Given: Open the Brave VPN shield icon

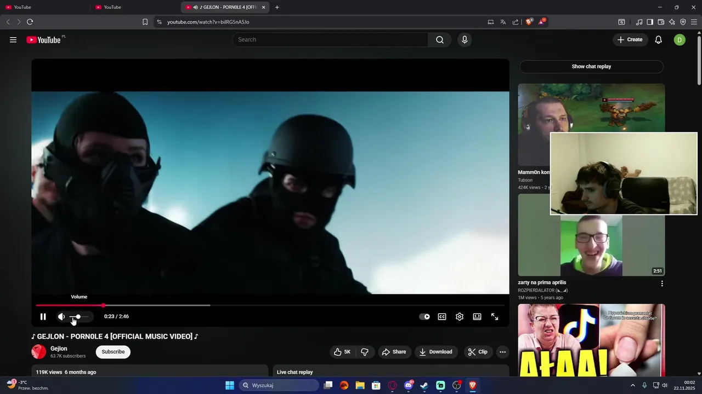Looking at the screenshot, I should click(x=683, y=22).
